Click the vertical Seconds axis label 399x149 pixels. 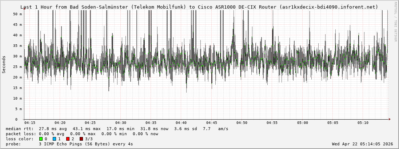pos(4,64)
